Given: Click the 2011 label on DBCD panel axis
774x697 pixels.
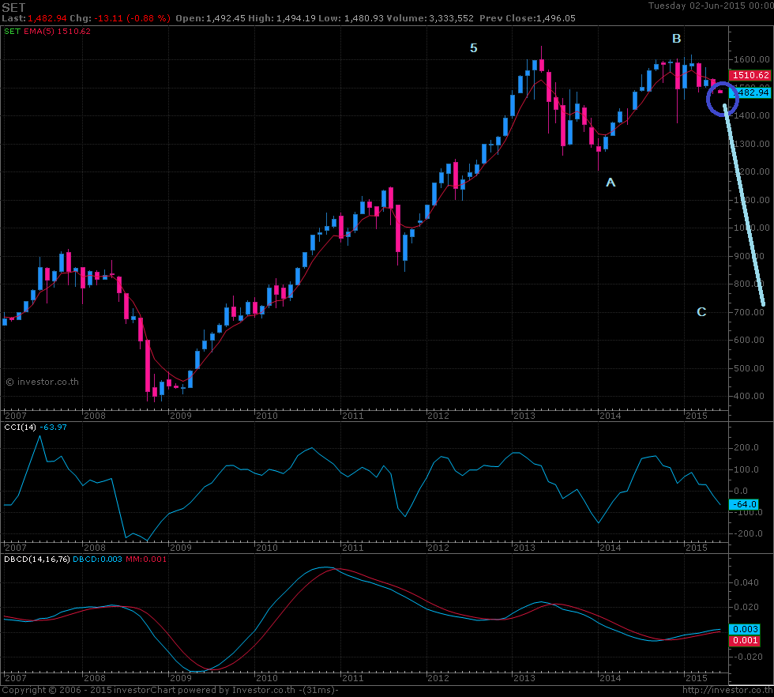Looking at the screenshot, I should (x=352, y=678).
